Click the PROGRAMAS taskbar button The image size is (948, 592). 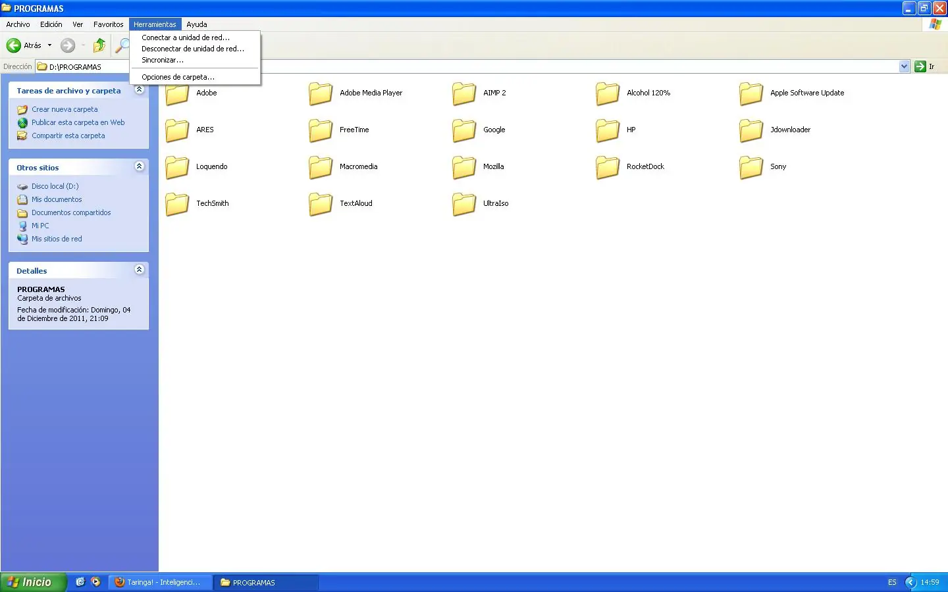tap(266, 582)
